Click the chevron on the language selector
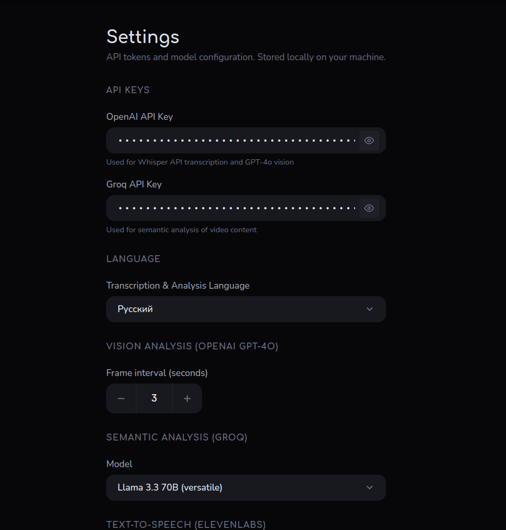Image resolution: width=506 pixels, height=530 pixels. click(x=370, y=309)
